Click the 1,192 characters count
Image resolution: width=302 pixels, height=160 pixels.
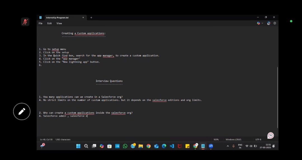click(63, 139)
